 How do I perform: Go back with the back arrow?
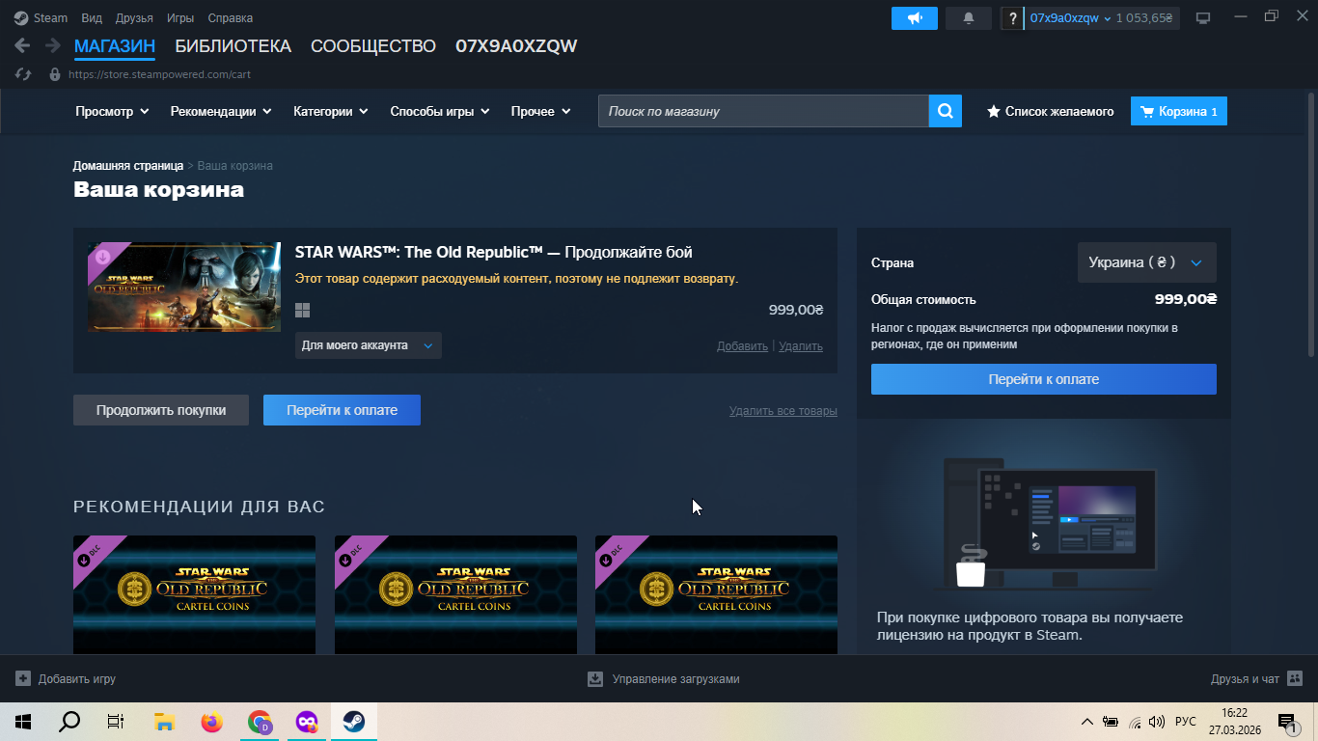click(22, 45)
